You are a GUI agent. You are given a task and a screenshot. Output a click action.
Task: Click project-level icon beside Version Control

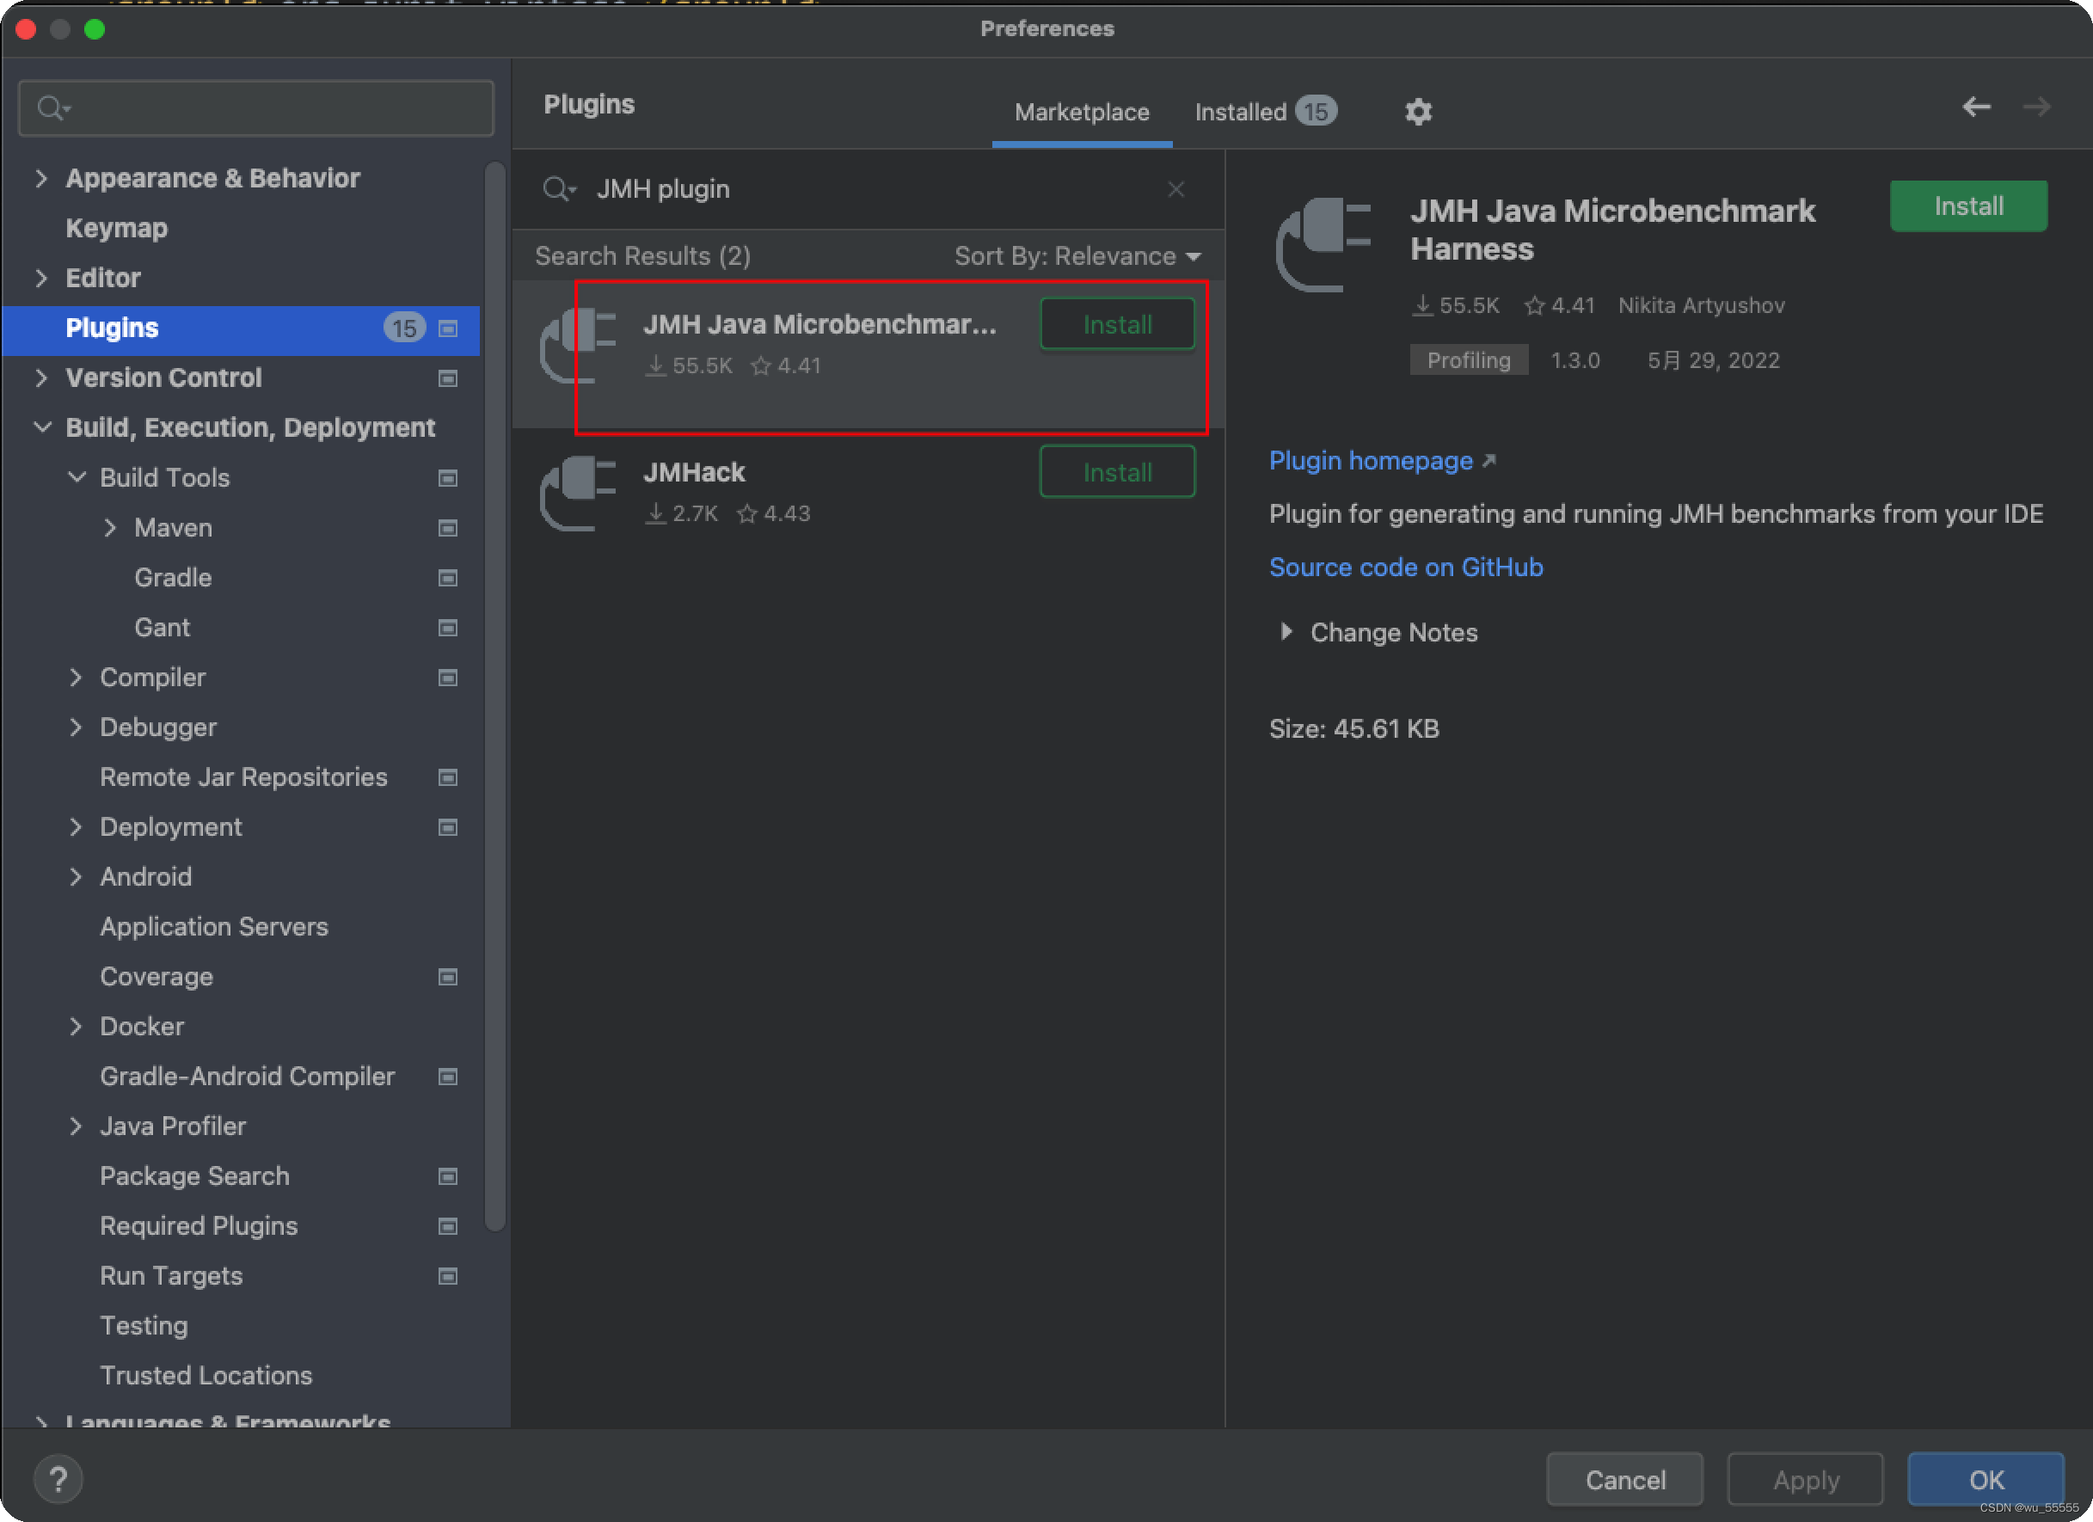coord(447,378)
